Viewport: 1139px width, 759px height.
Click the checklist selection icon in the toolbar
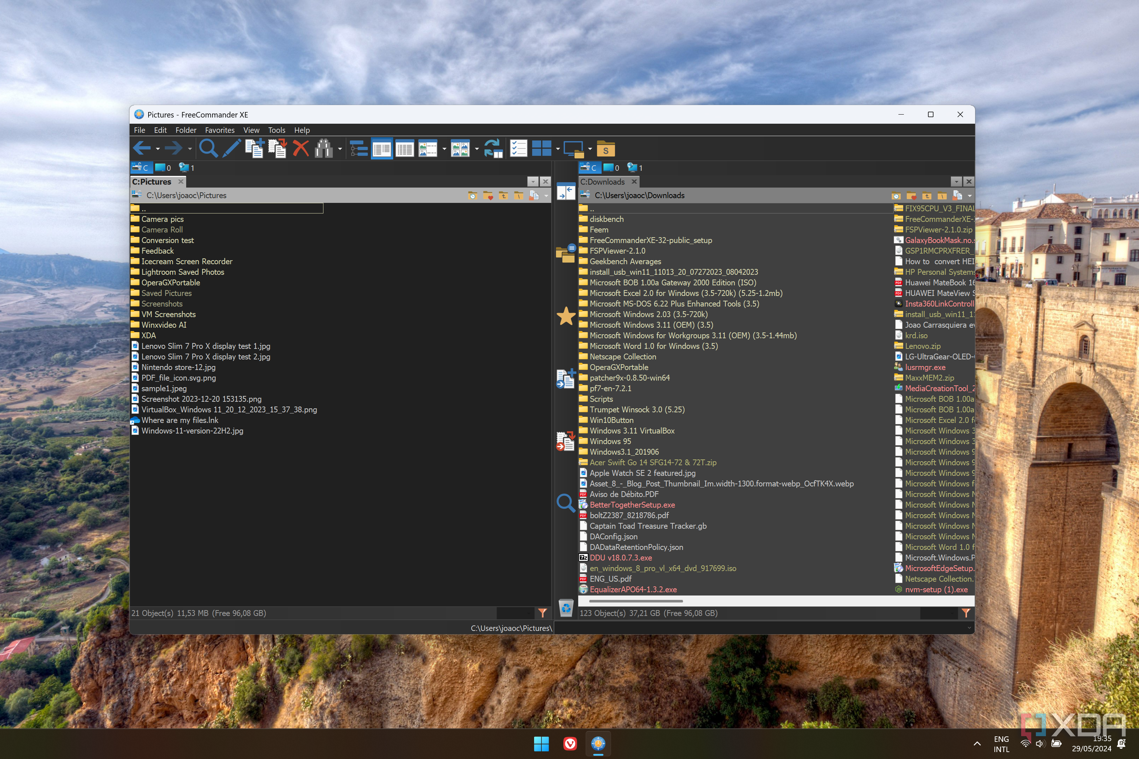tap(519, 149)
